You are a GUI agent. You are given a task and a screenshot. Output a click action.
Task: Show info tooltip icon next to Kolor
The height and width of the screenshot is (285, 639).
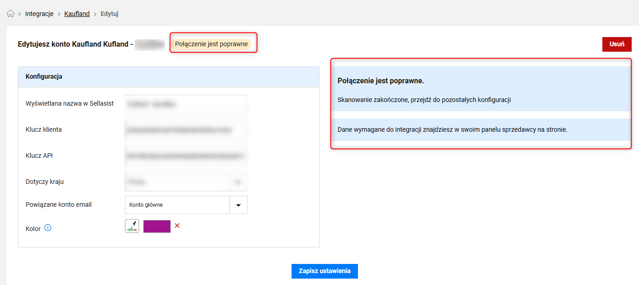pos(48,228)
